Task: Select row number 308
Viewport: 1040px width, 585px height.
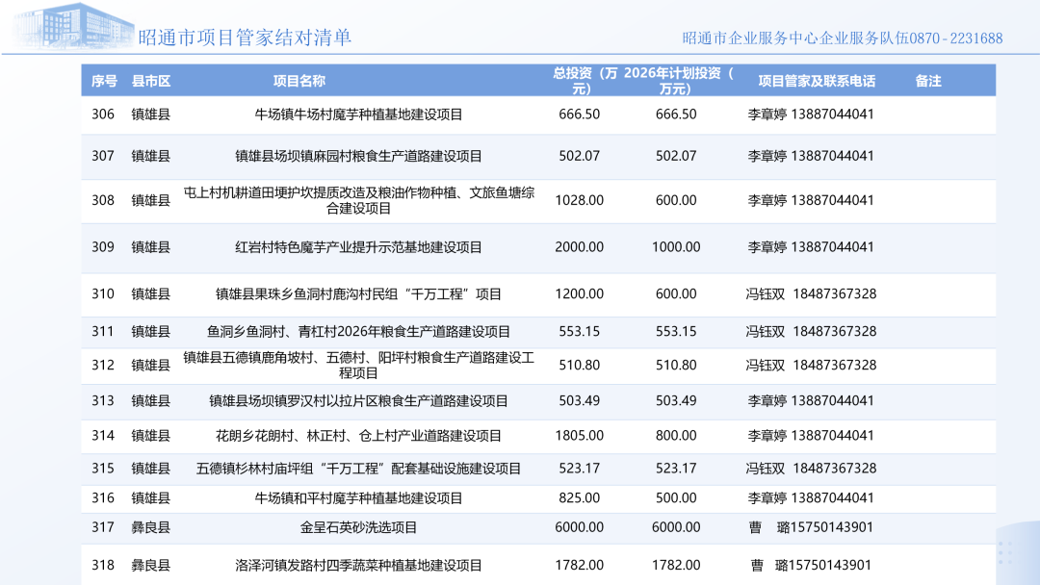Action: pyautogui.click(x=103, y=200)
